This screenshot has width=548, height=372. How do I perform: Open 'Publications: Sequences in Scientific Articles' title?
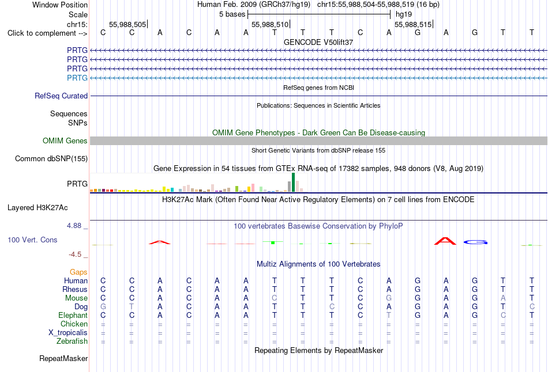(318, 105)
